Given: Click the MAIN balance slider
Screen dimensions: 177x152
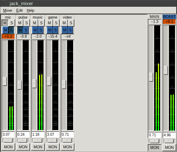Looking at the screenshot, I should coord(155,141).
